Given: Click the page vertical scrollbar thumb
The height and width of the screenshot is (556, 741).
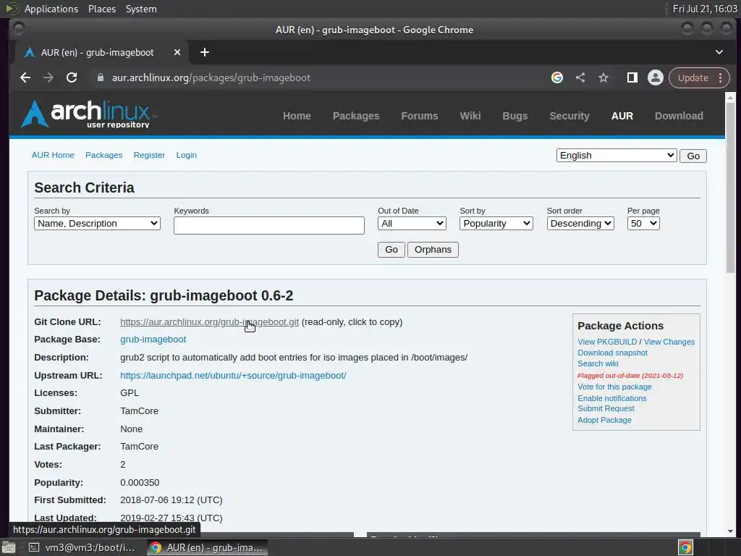Looking at the screenshot, I should click(731, 188).
